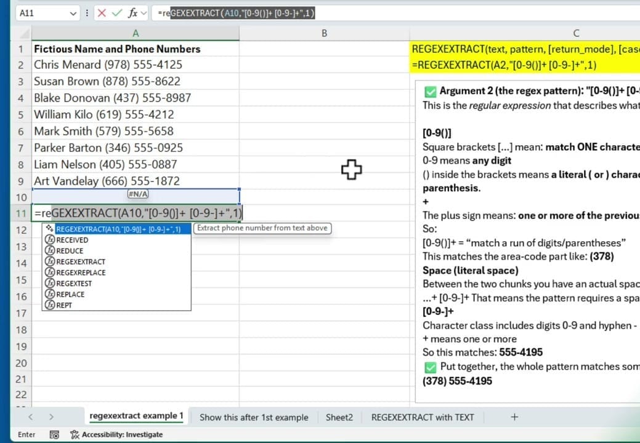Viewport: 640px width, 443px height.
Task: Click the previous sheet navigation arrow
Action: click(x=31, y=417)
